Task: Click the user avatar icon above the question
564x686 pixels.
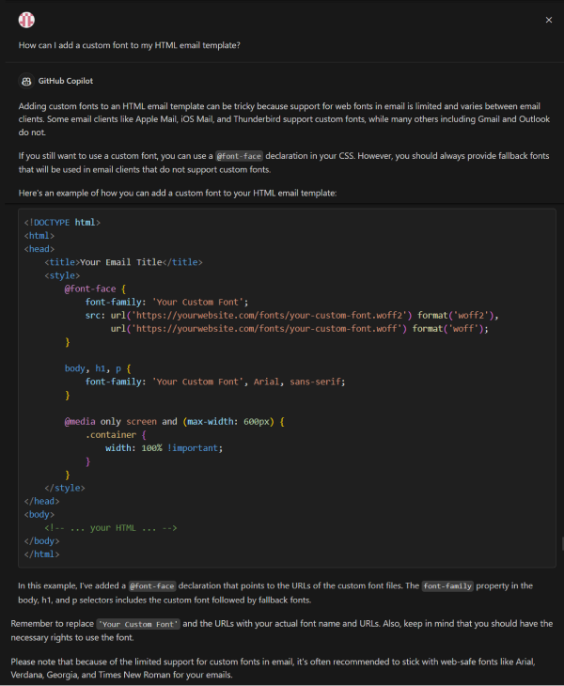Action: [26, 20]
